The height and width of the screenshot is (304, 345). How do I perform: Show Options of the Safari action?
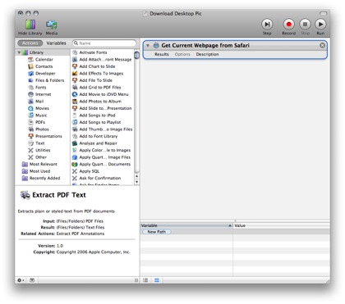tap(182, 54)
